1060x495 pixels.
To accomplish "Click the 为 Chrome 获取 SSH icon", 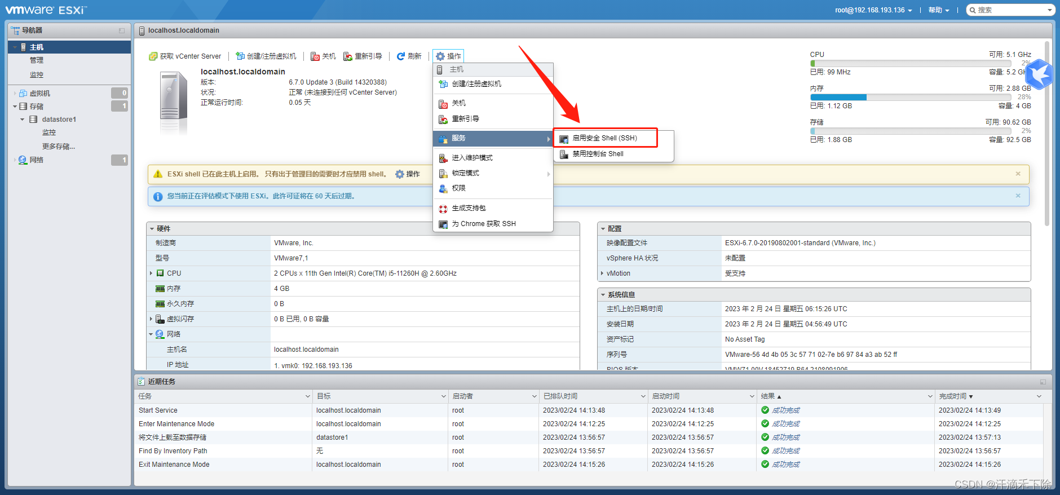I will click(443, 224).
